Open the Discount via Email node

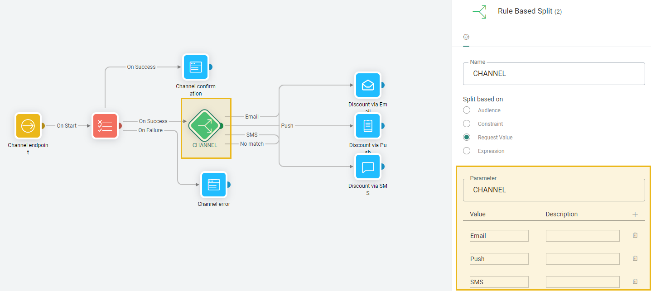(368, 85)
